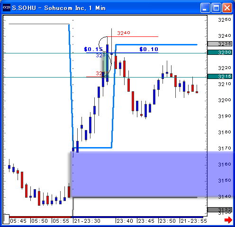Click the blue $0.15 annotation
This screenshot has width=235, height=227.
coord(93,49)
